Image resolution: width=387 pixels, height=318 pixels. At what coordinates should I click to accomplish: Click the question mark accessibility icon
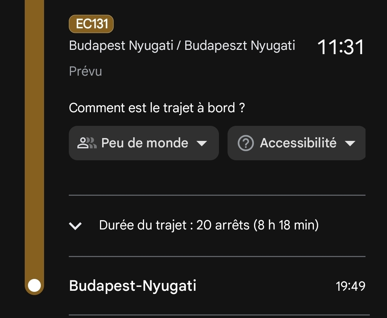246,143
